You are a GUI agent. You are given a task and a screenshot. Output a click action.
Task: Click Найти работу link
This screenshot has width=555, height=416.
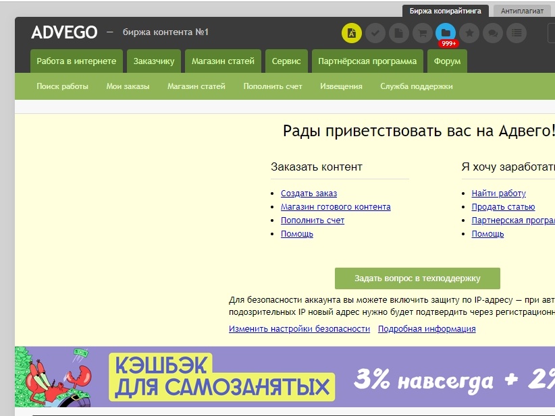pos(498,194)
